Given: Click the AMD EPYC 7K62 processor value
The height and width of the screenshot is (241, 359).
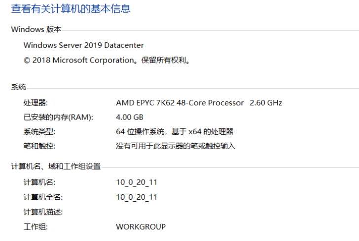Looking at the screenshot, I should tap(199, 103).
